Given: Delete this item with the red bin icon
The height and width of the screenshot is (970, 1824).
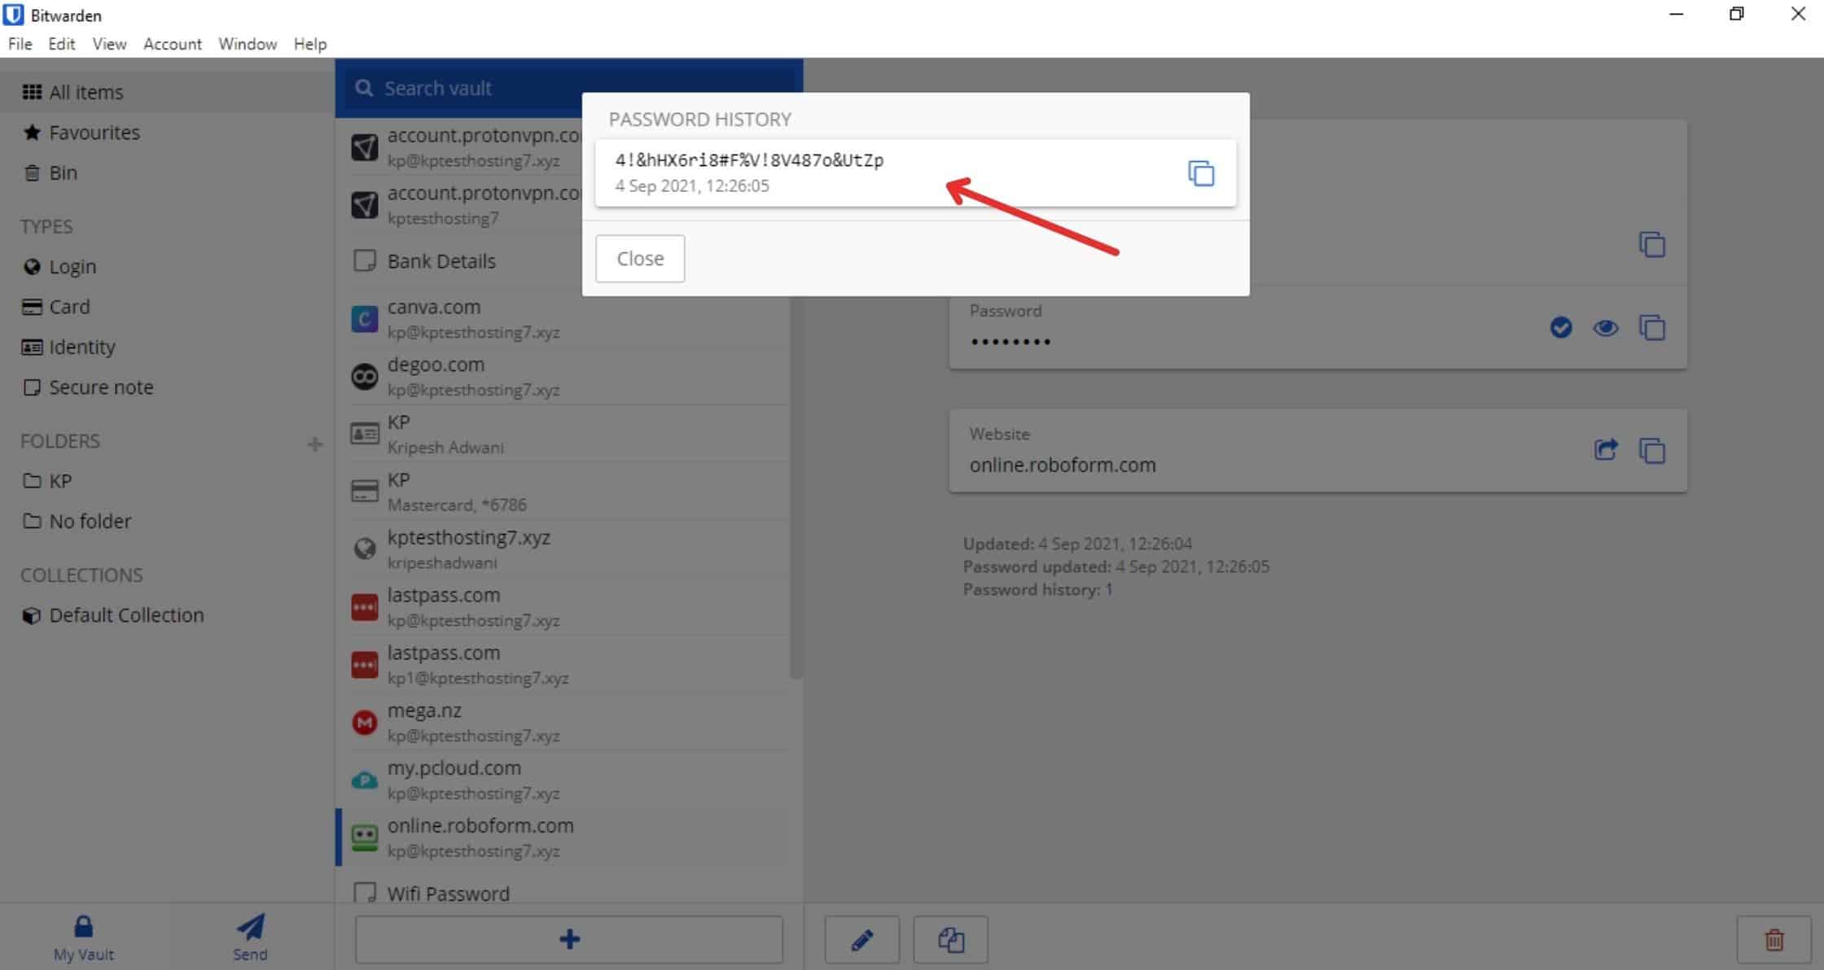Looking at the screenshot, I should 1774,940.
